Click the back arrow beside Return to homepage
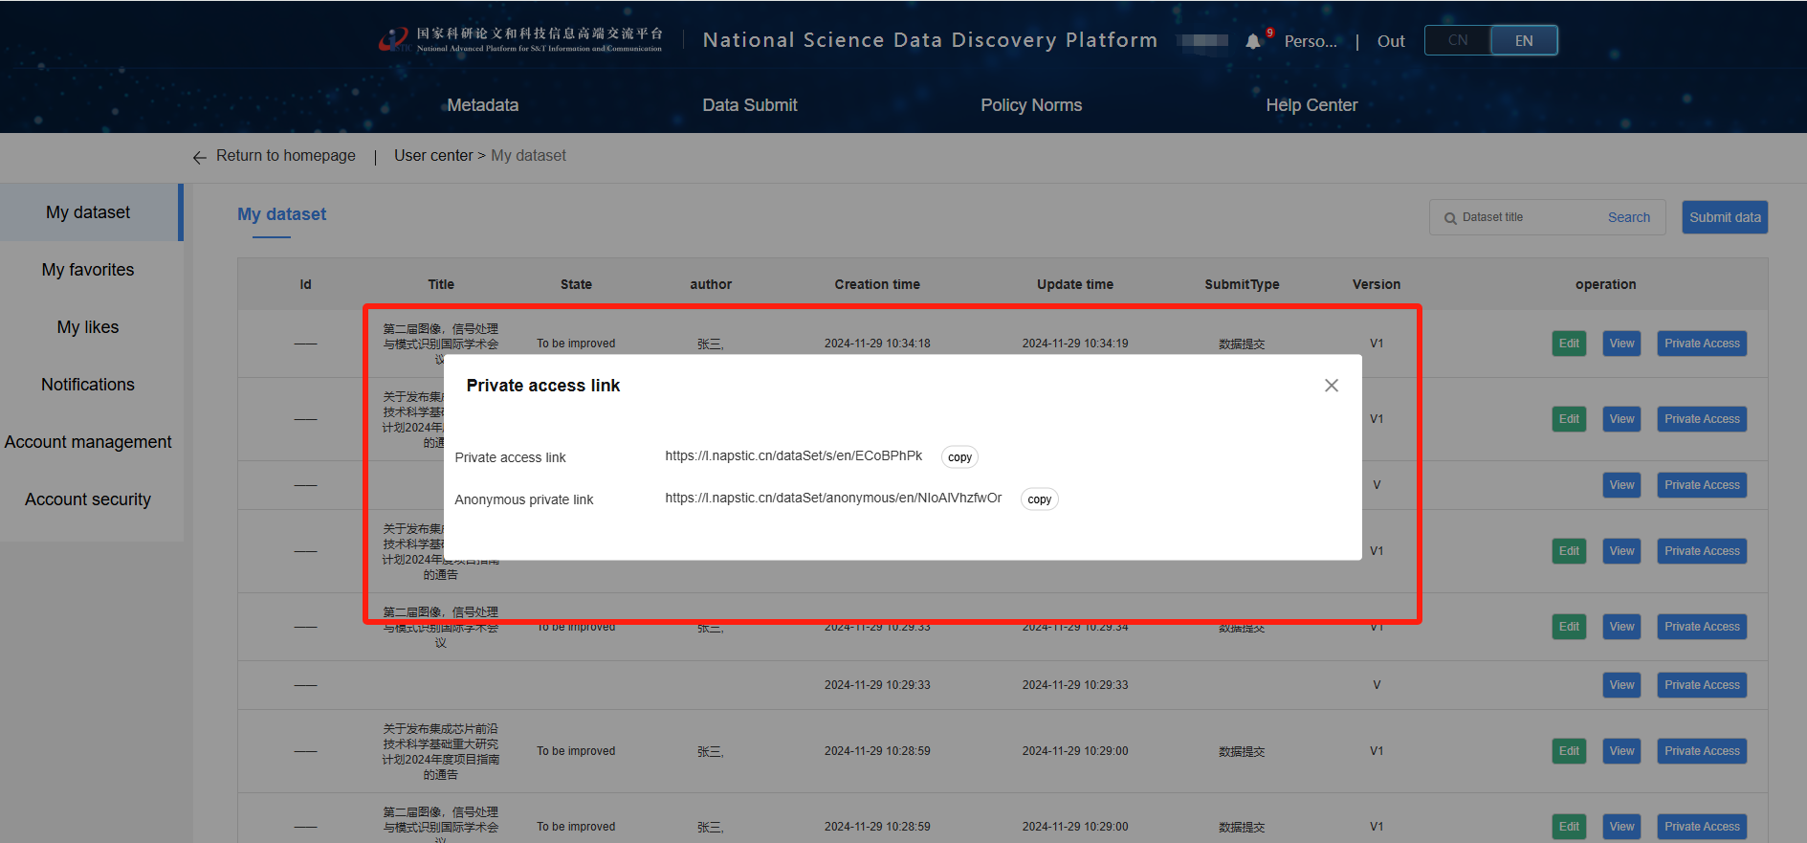The image size is (1807, 843). click(199, 157)
